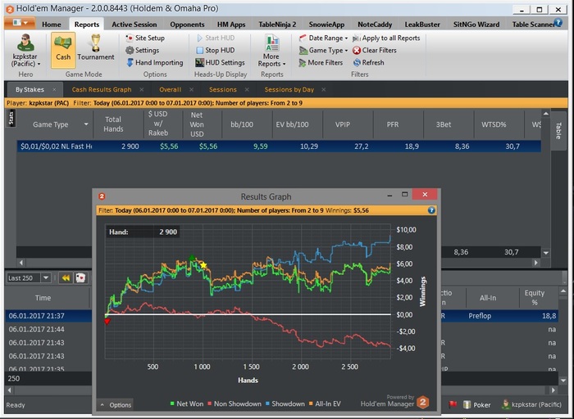Click the red triangle low marker

coord(107,322)
